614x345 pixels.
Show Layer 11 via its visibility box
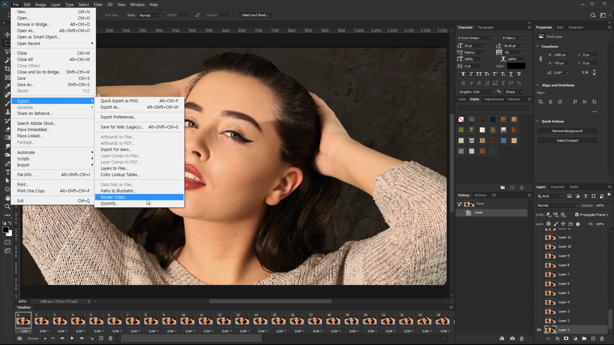[x=539, y=237]
